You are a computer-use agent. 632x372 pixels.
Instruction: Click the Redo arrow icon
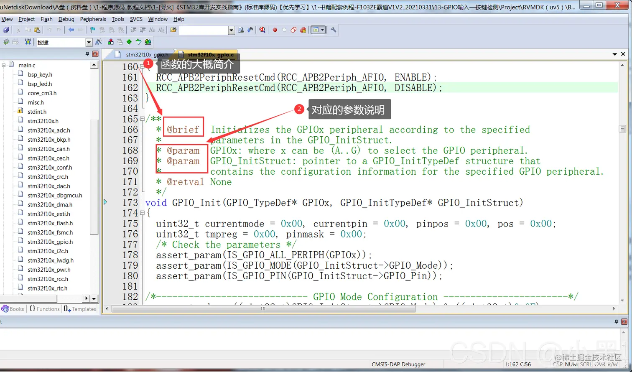[59, 30]
